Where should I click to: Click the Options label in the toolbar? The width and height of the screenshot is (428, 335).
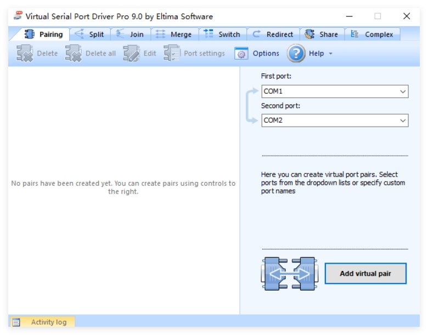266,54
